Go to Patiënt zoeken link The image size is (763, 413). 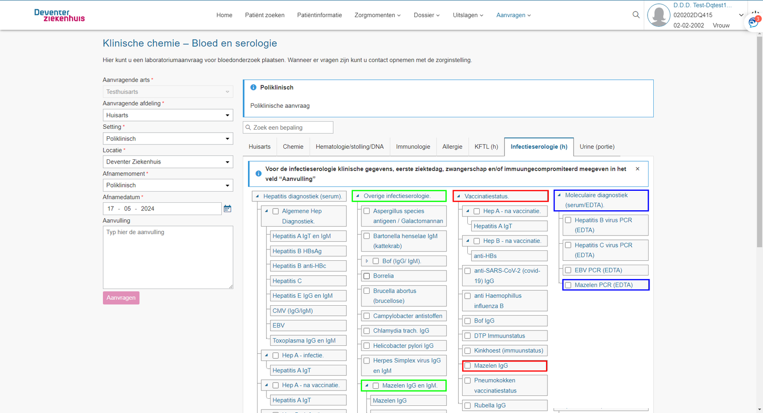(x=265, y=15)
